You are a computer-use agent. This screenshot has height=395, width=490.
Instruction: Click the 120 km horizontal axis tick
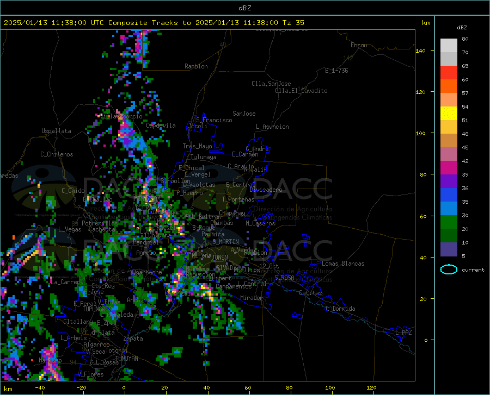tap(371, 388)
